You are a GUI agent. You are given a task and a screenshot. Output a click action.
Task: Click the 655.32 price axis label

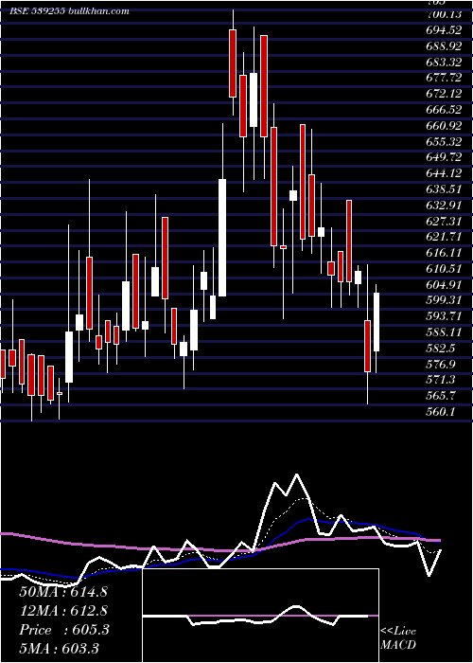coord(445,142)
